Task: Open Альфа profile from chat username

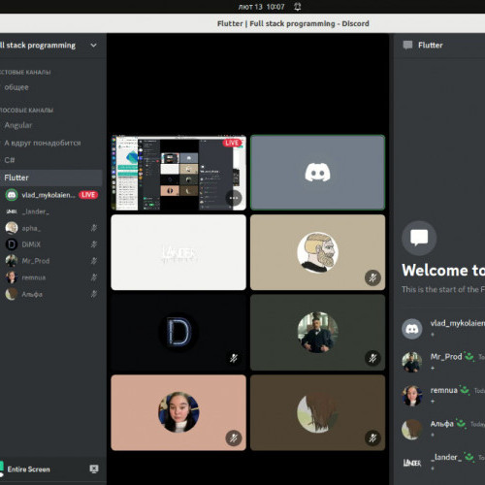Action: [441, 424]
